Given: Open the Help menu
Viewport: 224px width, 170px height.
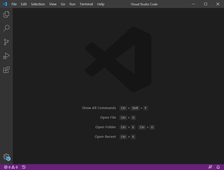Looking at the screenshot, I should coord(101,4).
